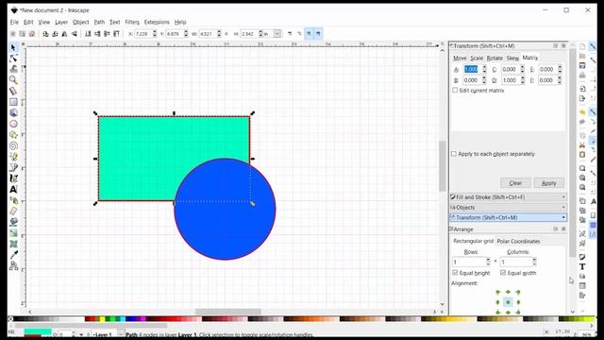This screenshot has width=604, height=340.
Task: Expand the Objects panel row
Action: [508, 208]
